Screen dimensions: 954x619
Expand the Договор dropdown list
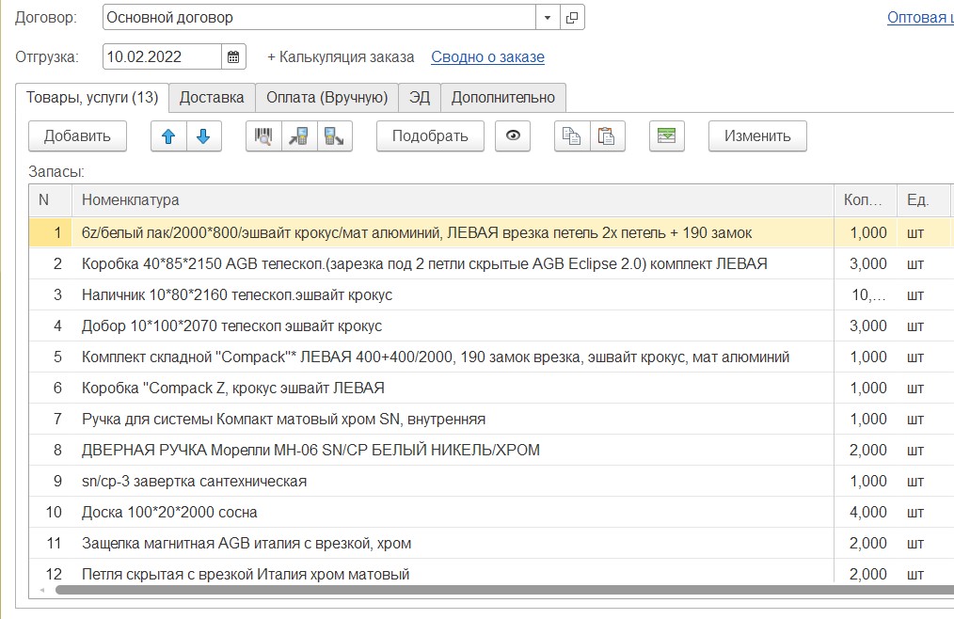pyautogui.click(x=548, y=18)
